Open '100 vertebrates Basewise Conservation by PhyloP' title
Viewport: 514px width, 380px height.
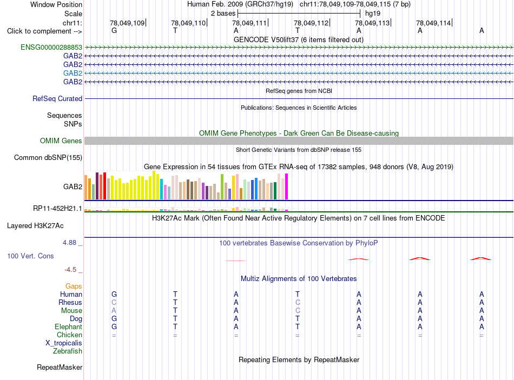[x=298, y=243]
